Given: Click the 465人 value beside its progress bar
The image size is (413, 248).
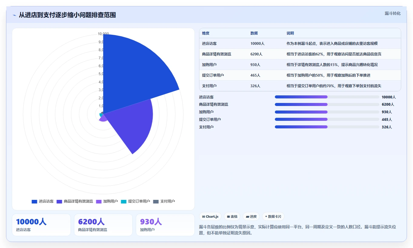Looking at the screenshot, I should point(387,120).
